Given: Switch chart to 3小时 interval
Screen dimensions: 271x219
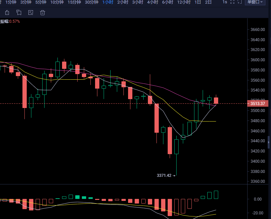Looking at the screenshot, I should [138, 2].
